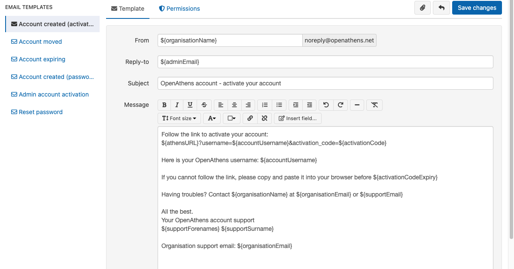Remove a hyperlink with the unlink icon
This screenshot has height=269, width=514.
click(x=264, y=118)
